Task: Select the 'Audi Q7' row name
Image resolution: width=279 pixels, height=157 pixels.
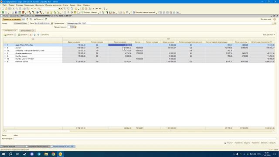Action: click(18, 48)
